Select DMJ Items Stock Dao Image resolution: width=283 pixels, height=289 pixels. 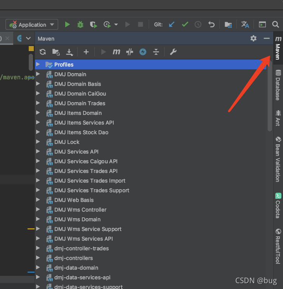[81, 132]
